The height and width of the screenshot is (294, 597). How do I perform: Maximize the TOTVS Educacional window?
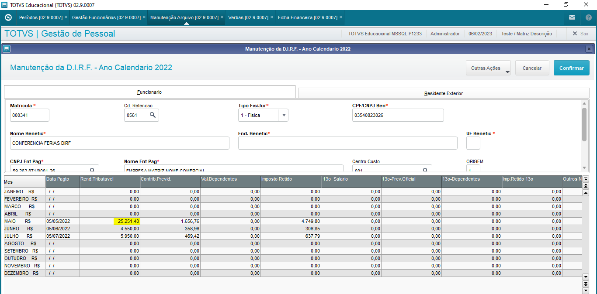[566, 5]
